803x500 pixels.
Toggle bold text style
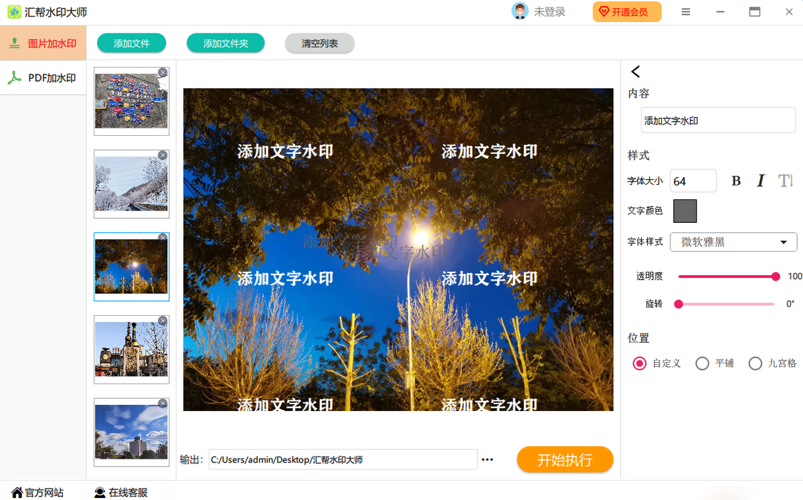pyautogui.click(x=736, y=181)
